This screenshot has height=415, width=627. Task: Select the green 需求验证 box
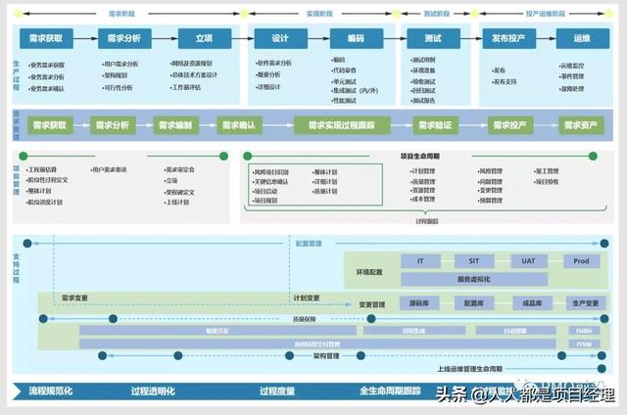435,125
